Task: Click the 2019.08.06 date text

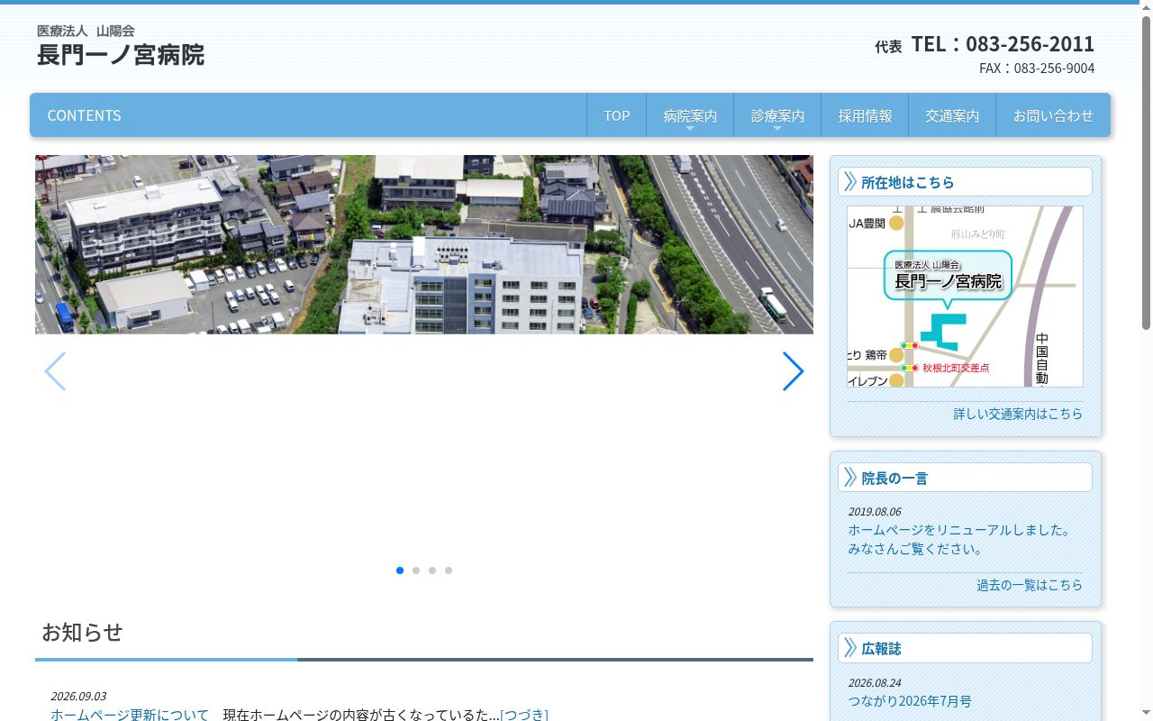Action: point(875,512)
